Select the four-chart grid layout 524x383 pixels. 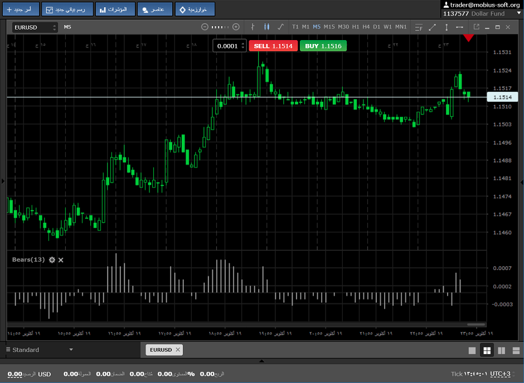click(487, 350)
